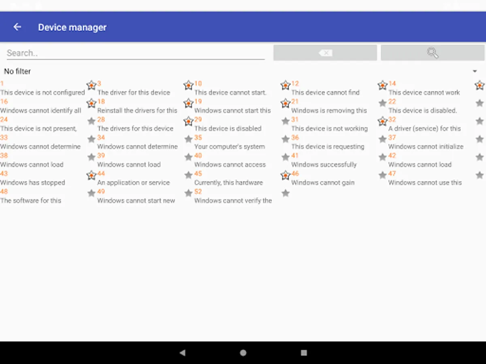Toggle favorite star between codes 3 and 10
The width and height of the screenshot is (486, 364).
tap(188, 85)
